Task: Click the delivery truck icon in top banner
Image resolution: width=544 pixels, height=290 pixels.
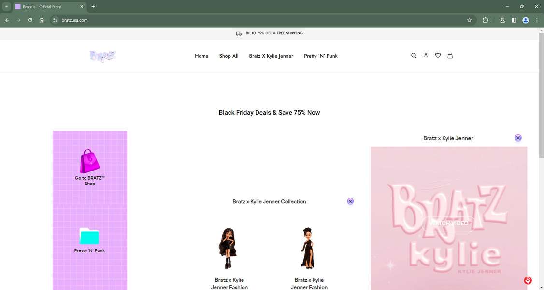Action: [239, 34]
